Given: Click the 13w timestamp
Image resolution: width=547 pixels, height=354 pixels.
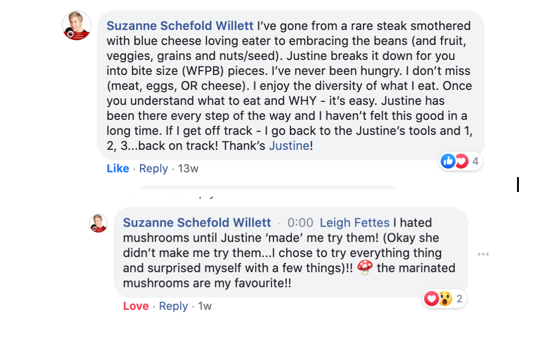Looking at the screenshot, I should [188, 169].
